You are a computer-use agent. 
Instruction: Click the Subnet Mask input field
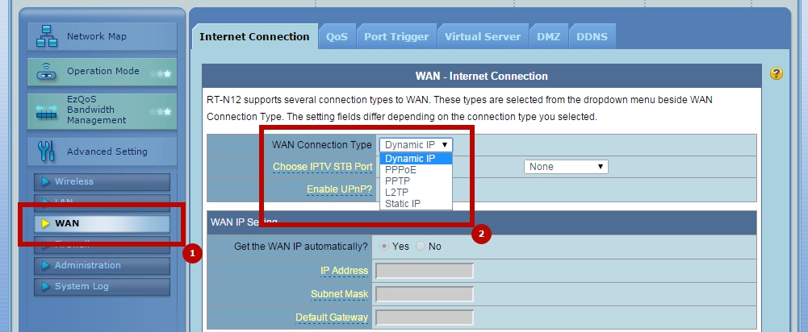click(x=425, y=294)
